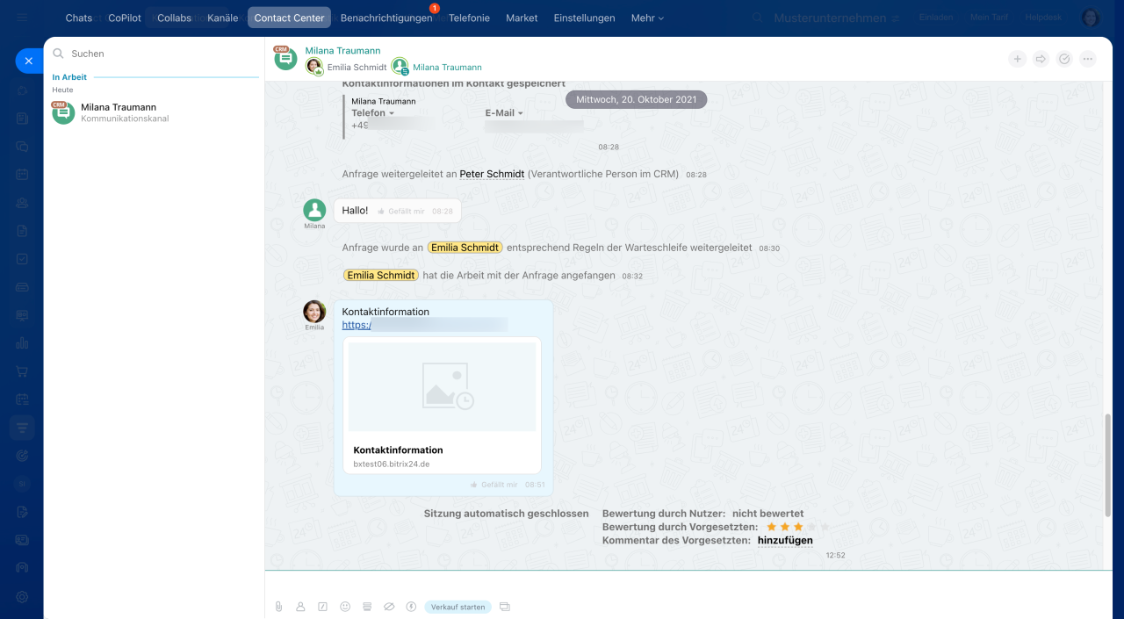Close the Contact Center panel with the X button
1124x619 pixels.
pos(29,61)
